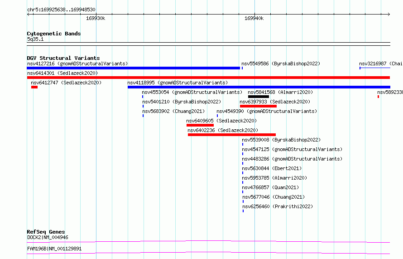Click the chr5:169925638..169948530 coordinates
This screenshot has height=259, width=403.
61,10
